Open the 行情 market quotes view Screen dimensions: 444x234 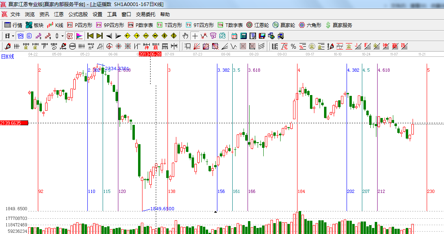click(x=13, y=25)
